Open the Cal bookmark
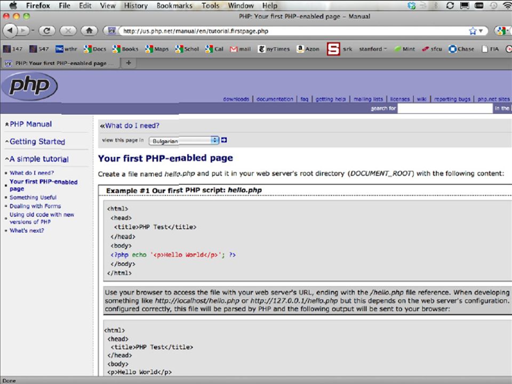Image resolution: width=512 pixels, height=384 pixels. click(214, 49)
